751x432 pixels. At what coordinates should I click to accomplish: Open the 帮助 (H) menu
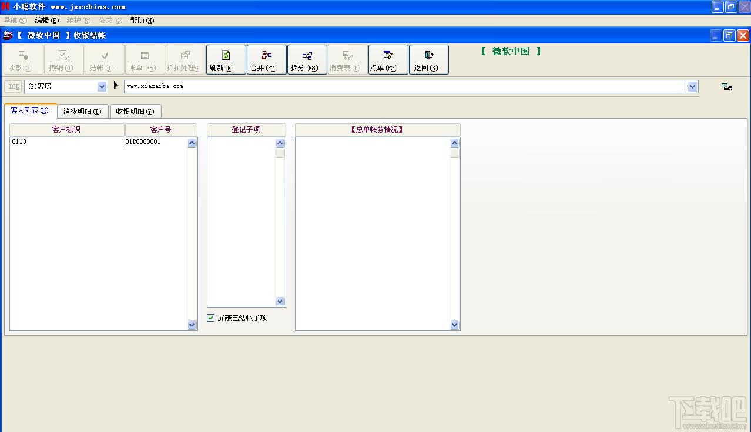coord(142,21)
